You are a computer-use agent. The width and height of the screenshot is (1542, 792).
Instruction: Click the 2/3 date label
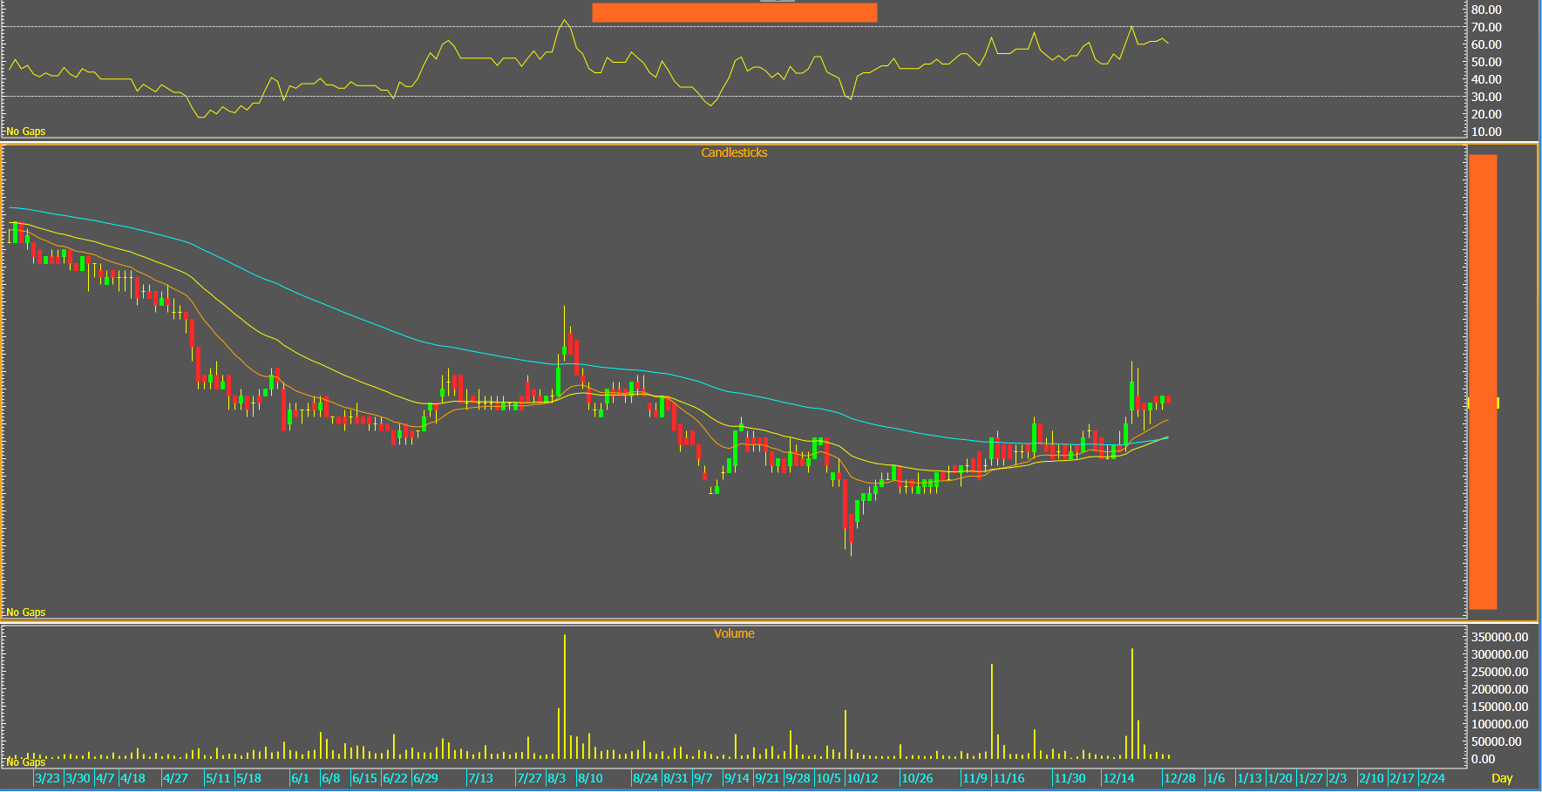tap(1337, 778)
